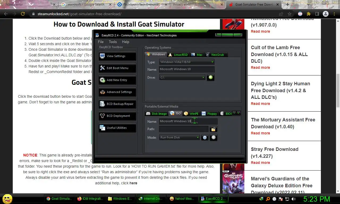
Task: Switch to the BIOS tab
Action: pos(226,114)
